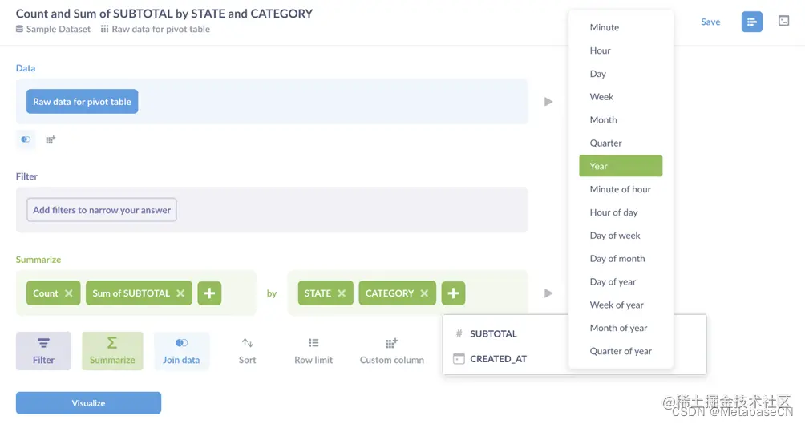Image resolution: width=805 pixels, height=424 pixels.
Task: Click the notebook editor icon next to Save
Action: [751, 22]
